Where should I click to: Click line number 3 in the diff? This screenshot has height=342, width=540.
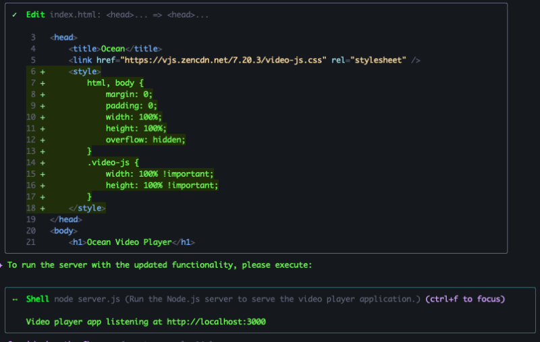[x=32, y=38]
